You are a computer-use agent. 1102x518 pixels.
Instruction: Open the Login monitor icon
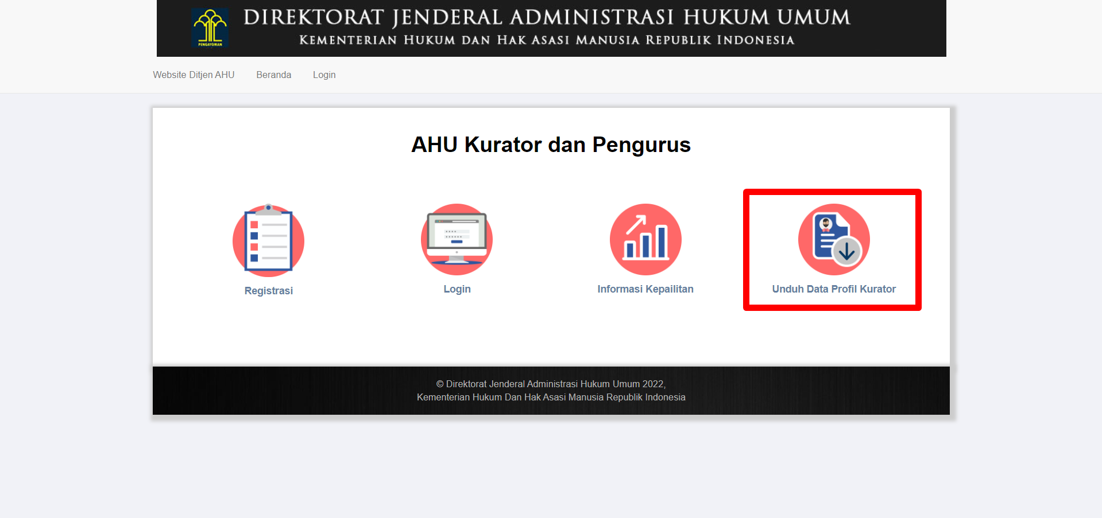point(457,239)
